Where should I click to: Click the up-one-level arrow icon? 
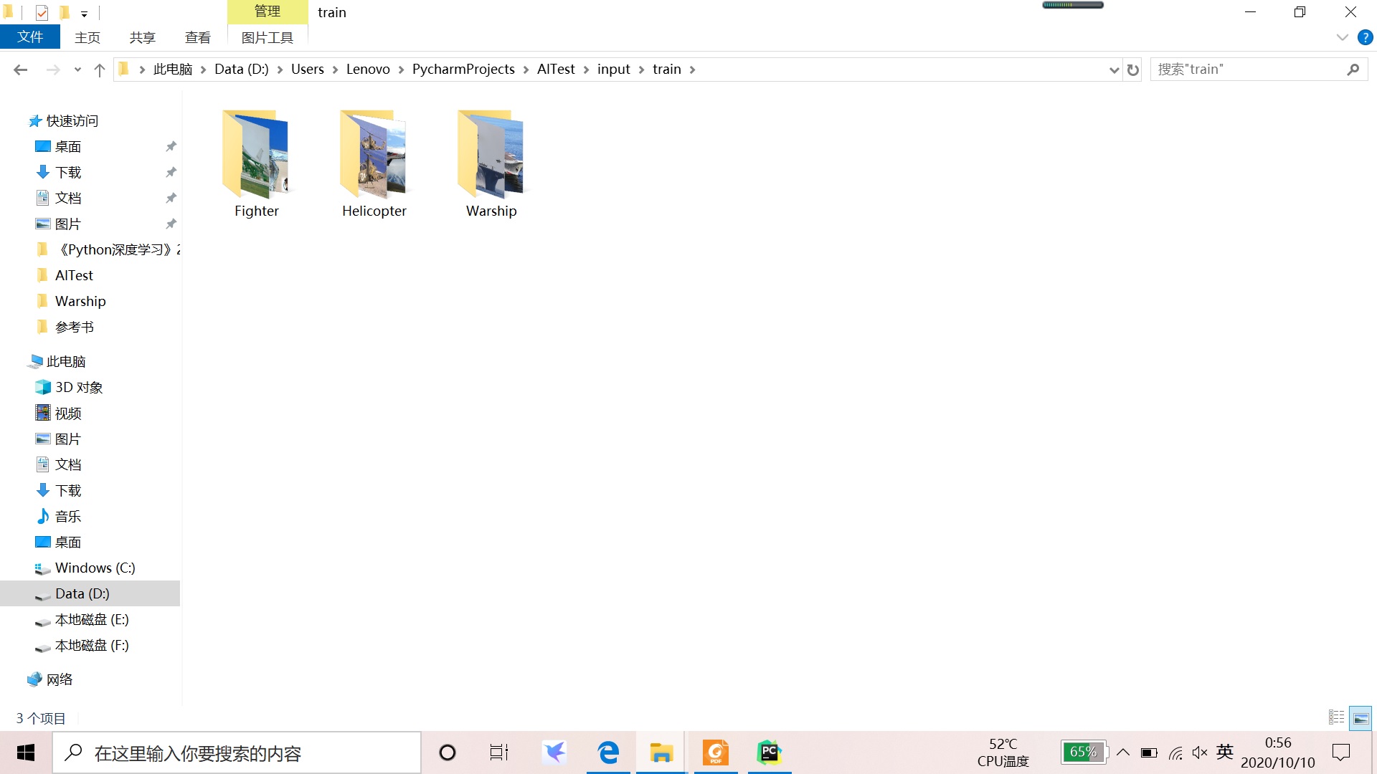100,70
